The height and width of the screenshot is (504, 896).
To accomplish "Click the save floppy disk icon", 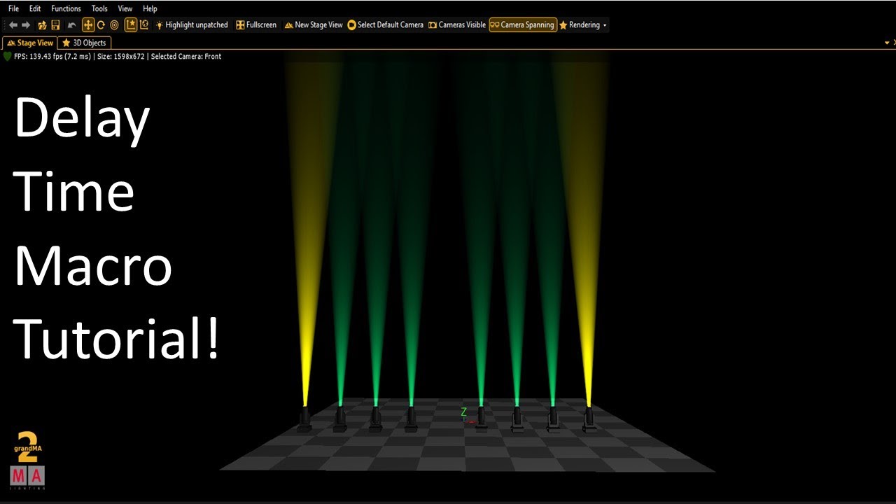I will [55, 24].
